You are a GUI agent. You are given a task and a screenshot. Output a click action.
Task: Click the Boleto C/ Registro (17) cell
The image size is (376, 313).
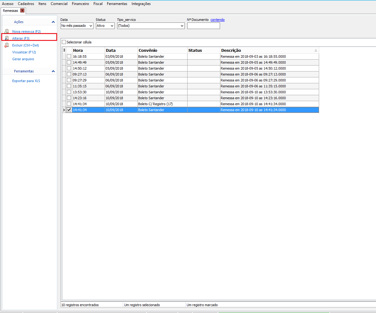tap(163, 104)
